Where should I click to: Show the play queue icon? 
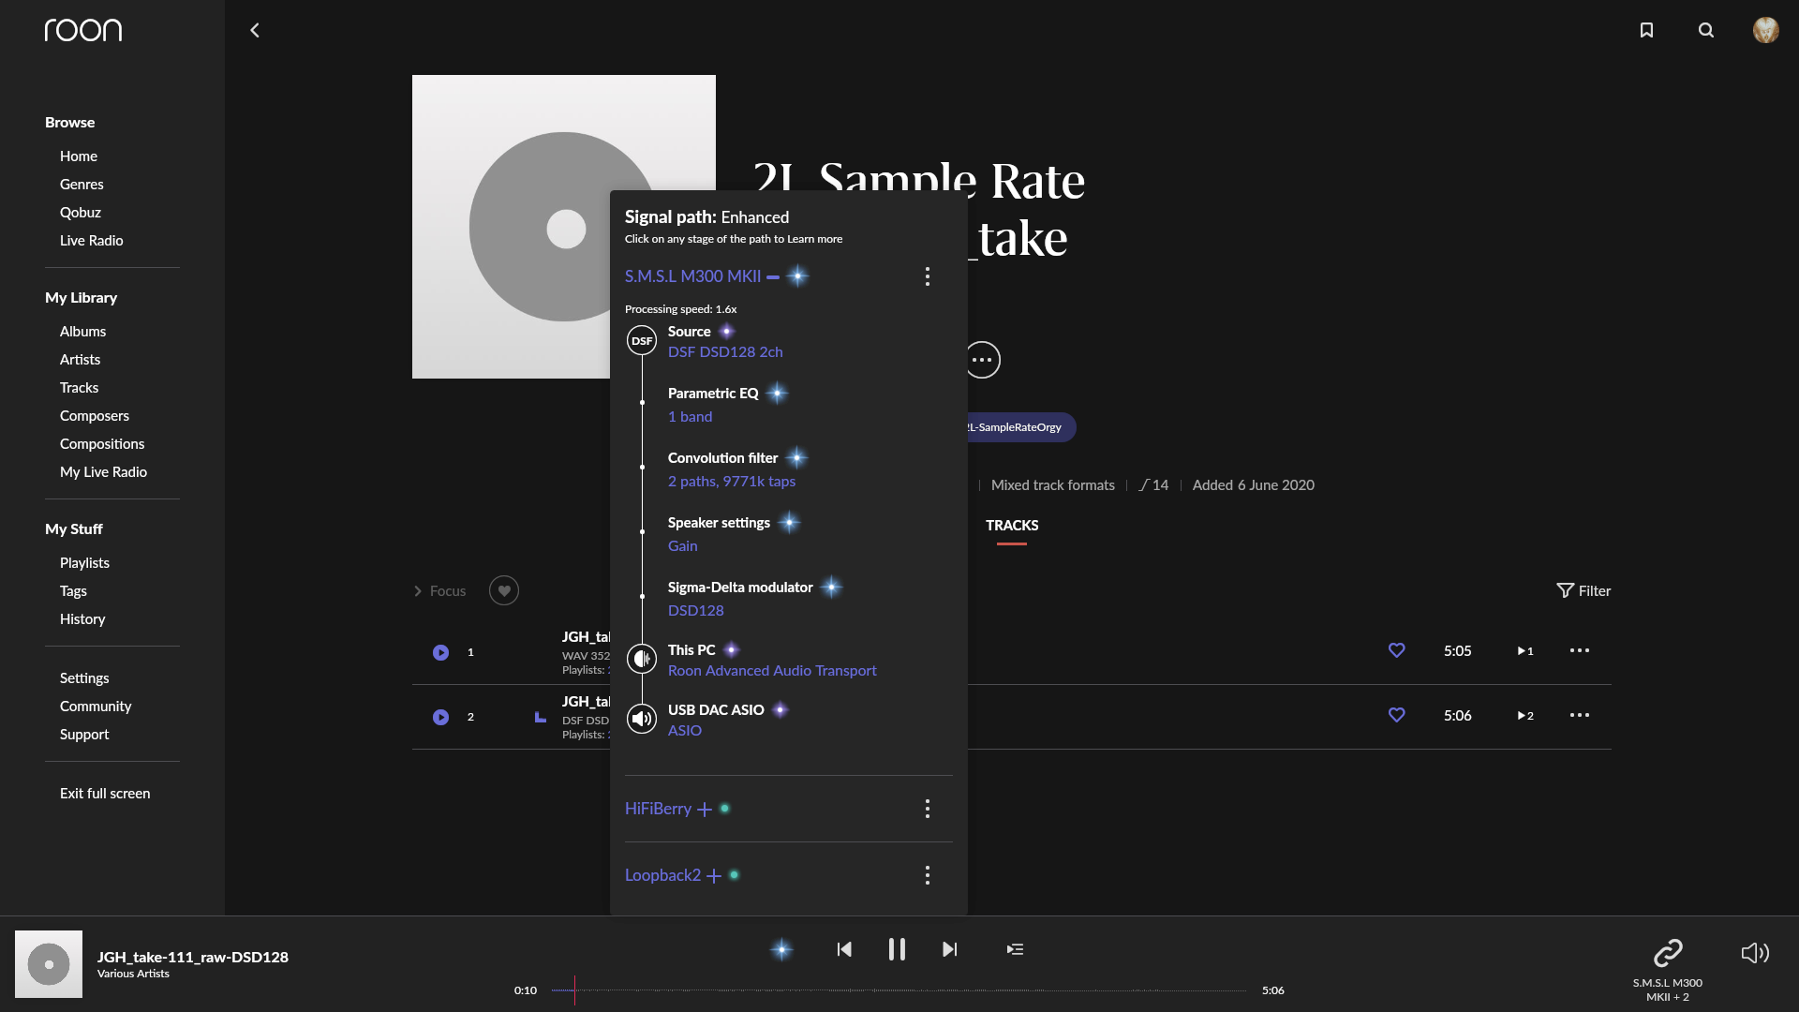(1015, 949)
